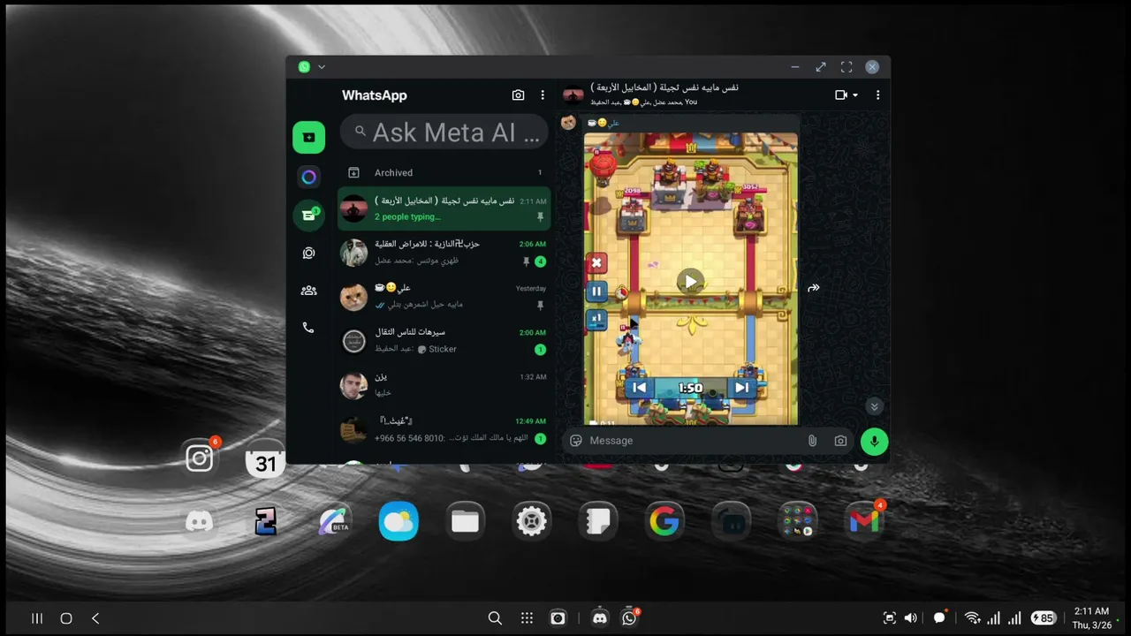Click the group avatar in chat header

(x=573, y=95)
